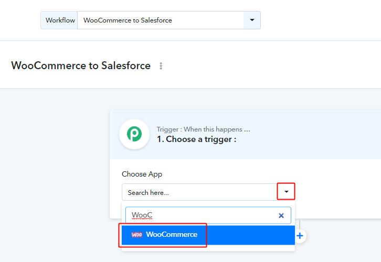Click the 'Choose App' label
Viewport: 381px width, 262px height.
[142, 174]
